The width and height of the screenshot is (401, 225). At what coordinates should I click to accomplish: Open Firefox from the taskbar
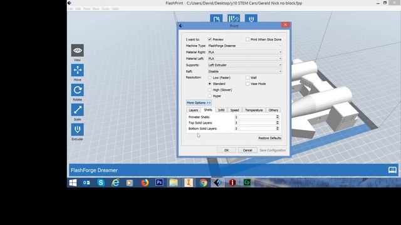point(145,182)
